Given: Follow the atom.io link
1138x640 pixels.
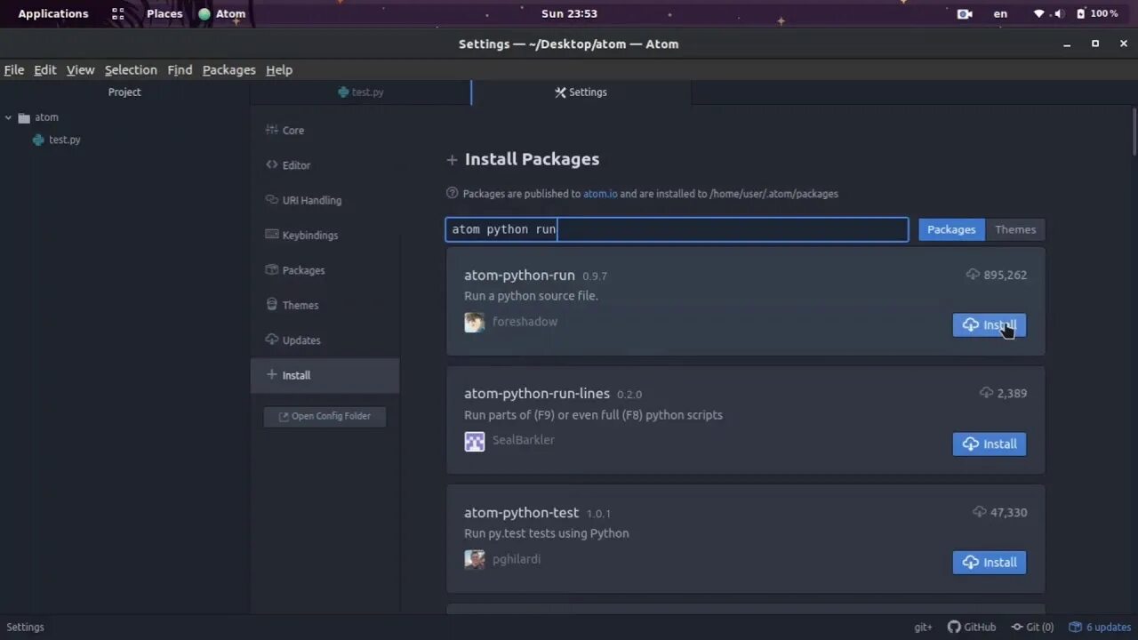Looking at the screenshot, I should pyautogui.click(x=600, y=194).
